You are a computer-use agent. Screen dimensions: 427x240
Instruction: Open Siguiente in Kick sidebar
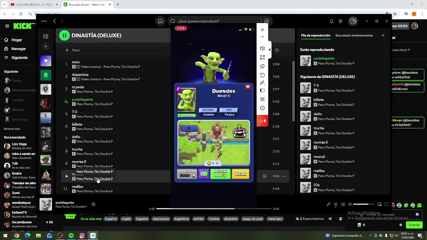(16, 58)
